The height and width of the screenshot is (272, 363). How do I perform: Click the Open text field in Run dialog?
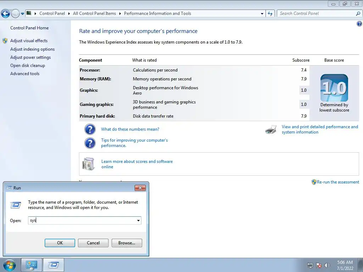[82, 220]
